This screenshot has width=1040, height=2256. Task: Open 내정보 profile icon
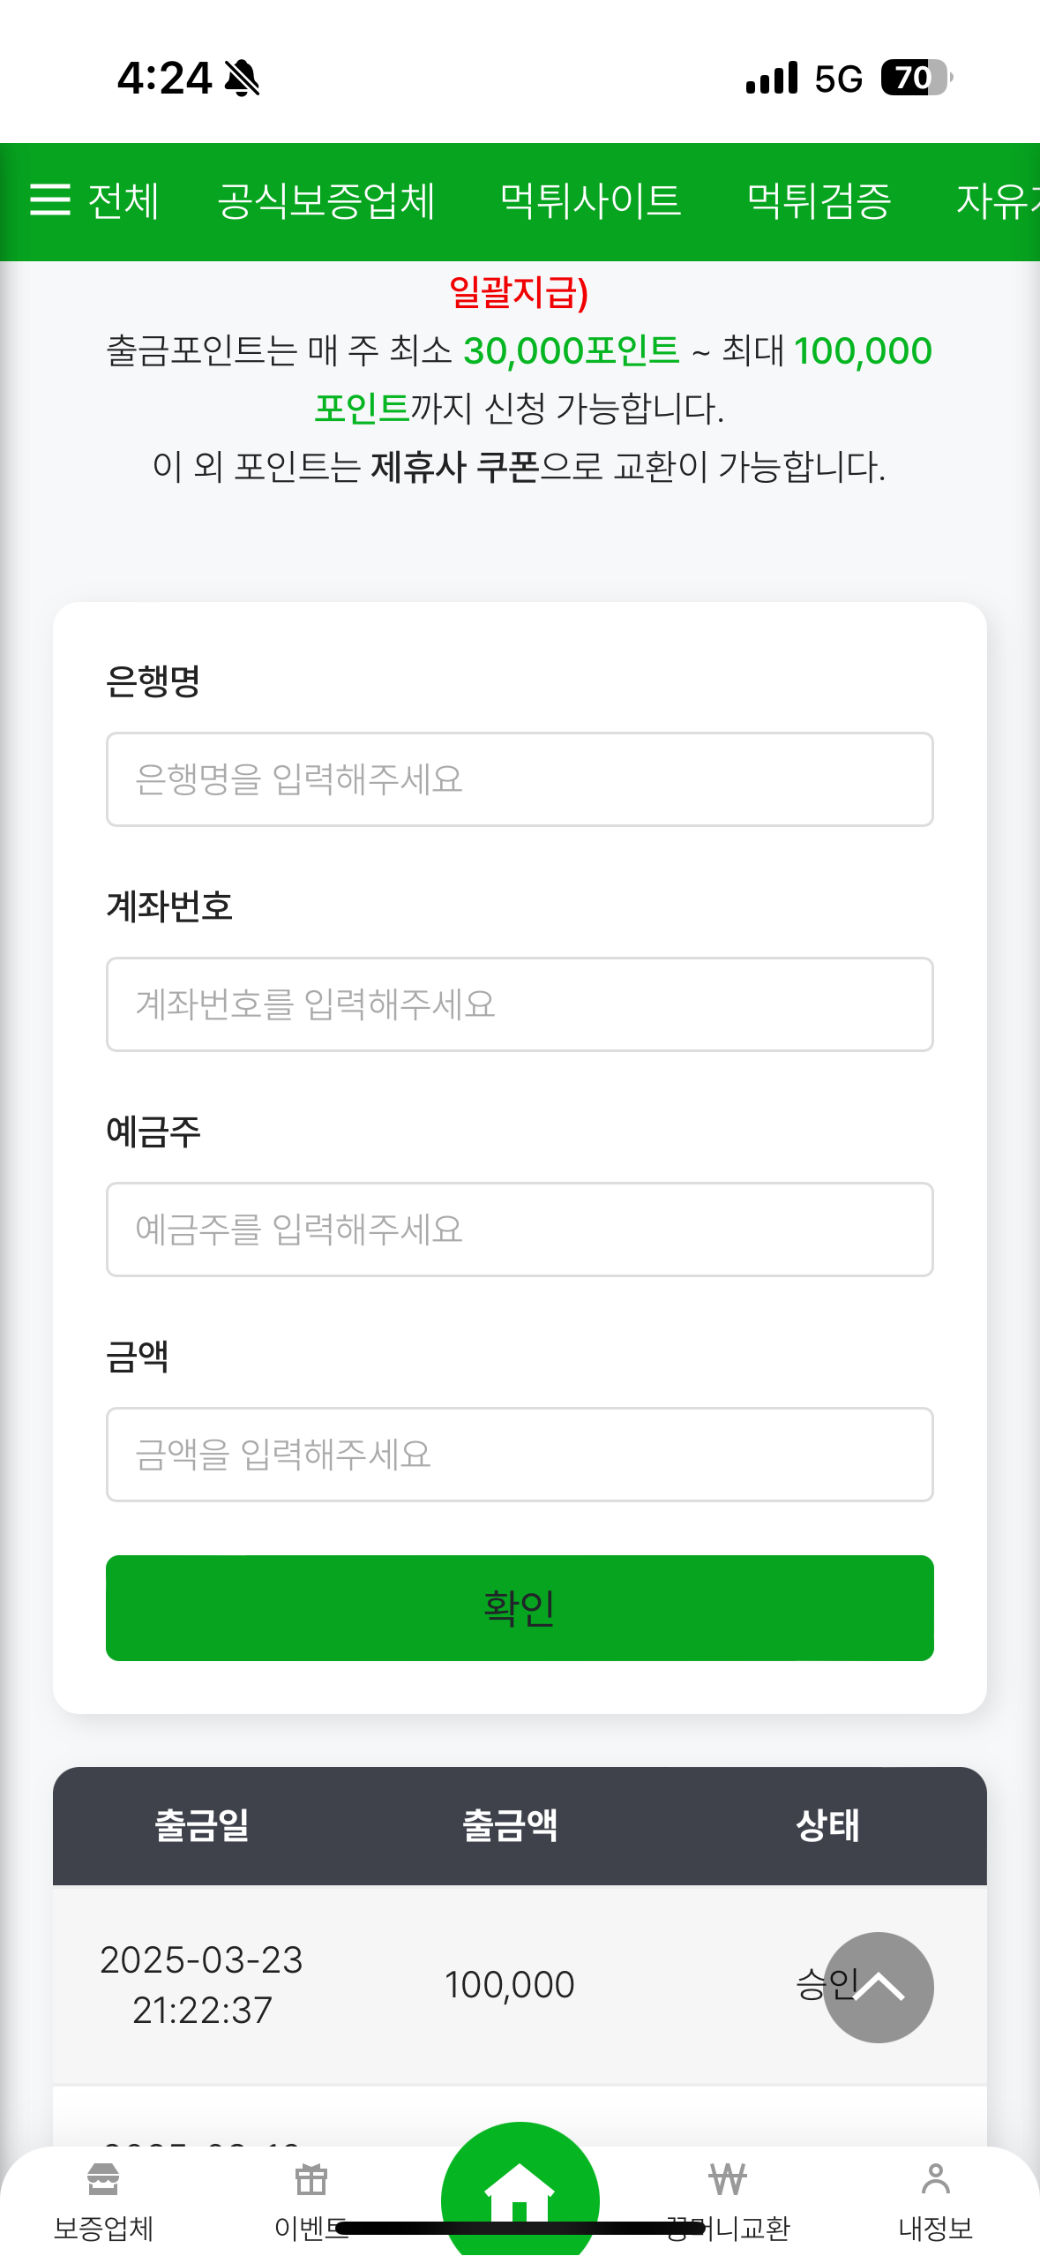click(935, 2179)
